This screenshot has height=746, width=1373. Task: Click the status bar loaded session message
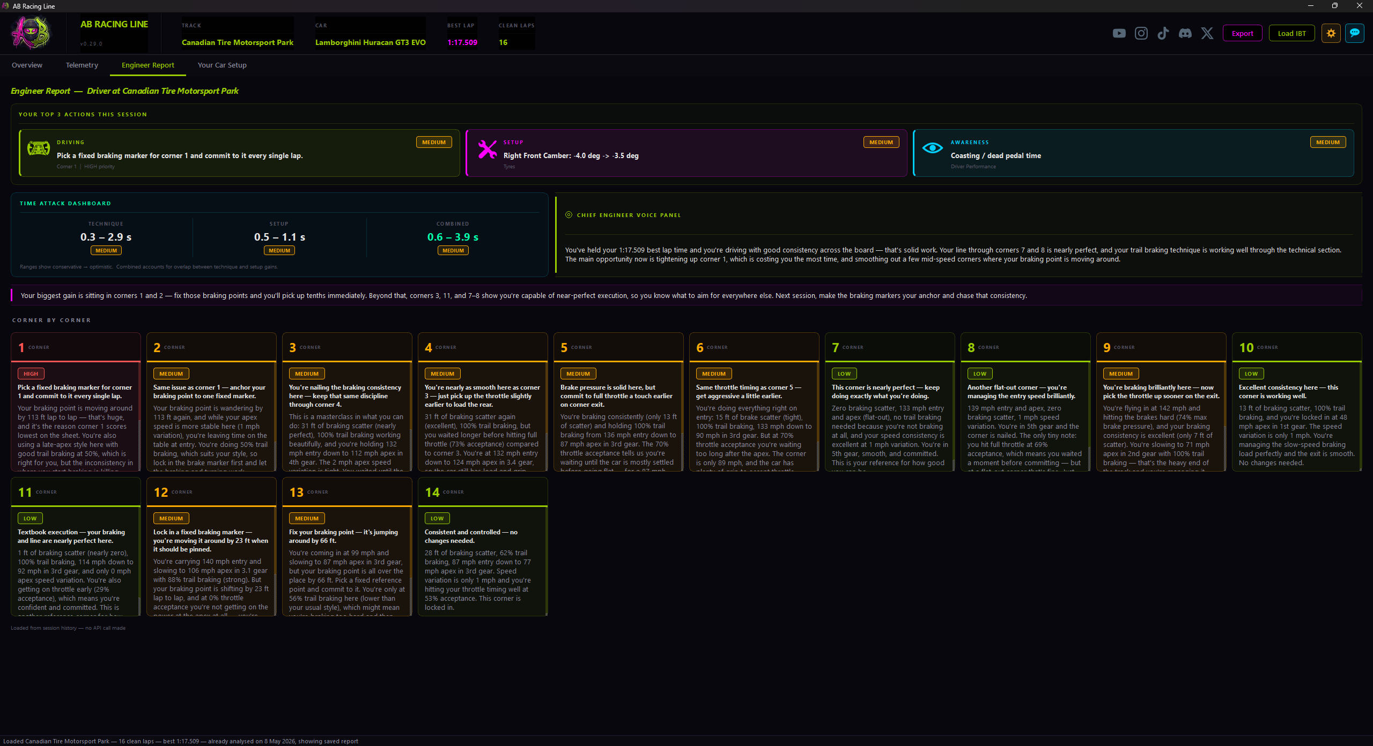tap(181, 741)
